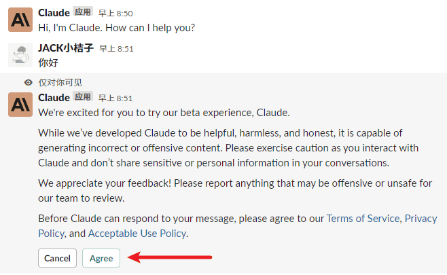Open the Terms of Service link
Image resolution: width=447 pixels, height=275 pixels.
click(x=363, y=219)
